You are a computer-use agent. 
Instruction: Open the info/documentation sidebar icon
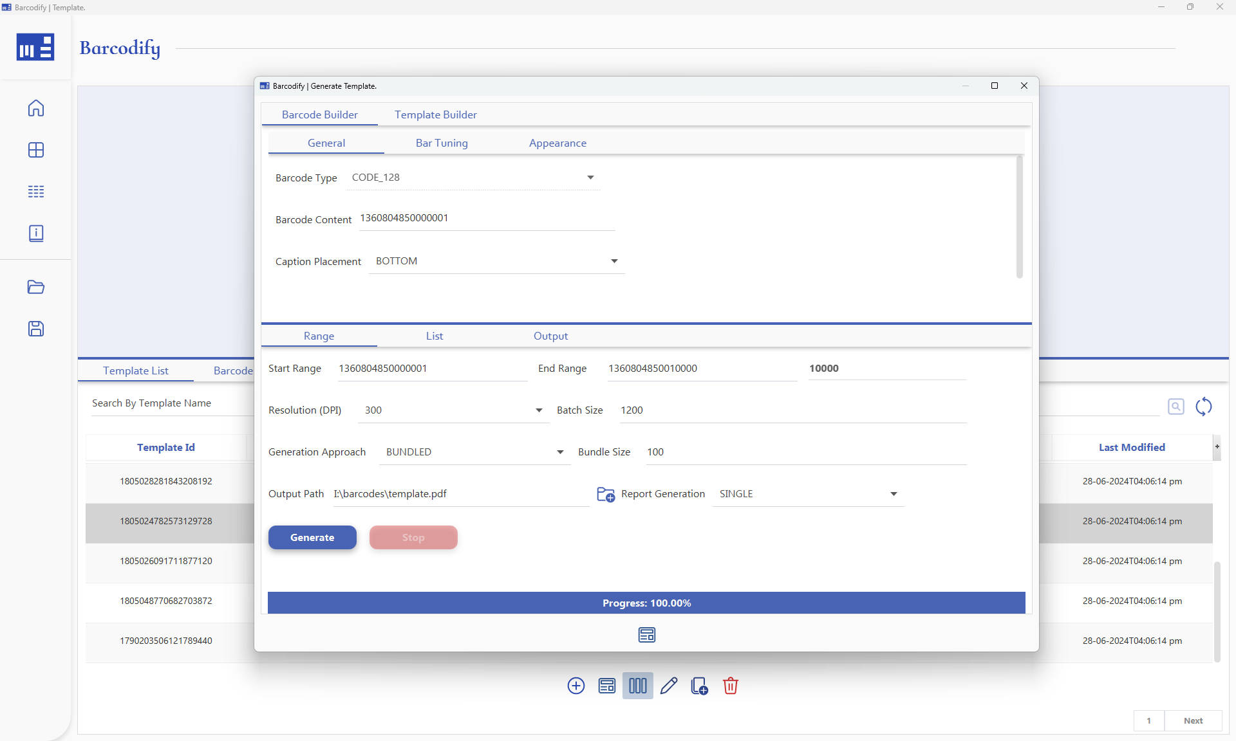coord(36,233)
